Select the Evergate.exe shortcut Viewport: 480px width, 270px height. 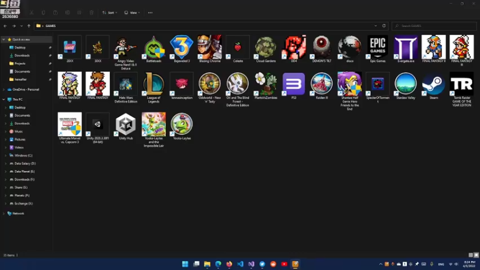[x=406, y=49]
